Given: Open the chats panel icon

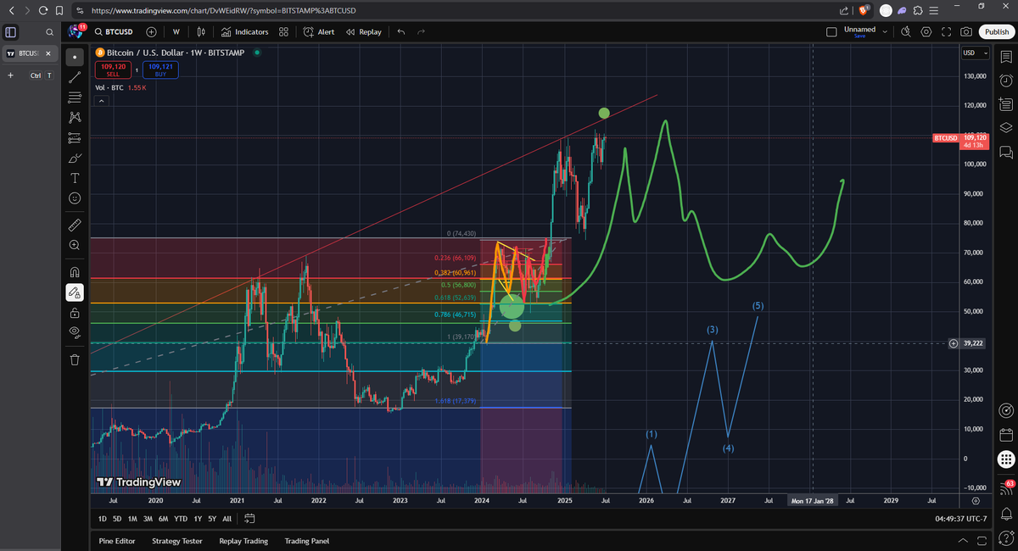Looking at the screenshot, I should [x=1006, y=152].
